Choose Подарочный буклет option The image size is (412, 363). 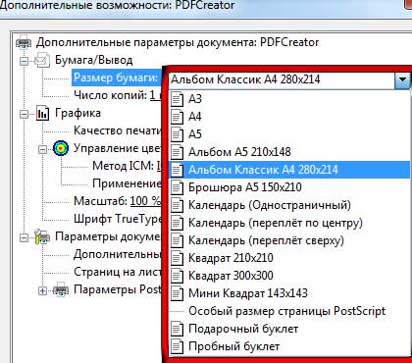click(x=288, y=329)
